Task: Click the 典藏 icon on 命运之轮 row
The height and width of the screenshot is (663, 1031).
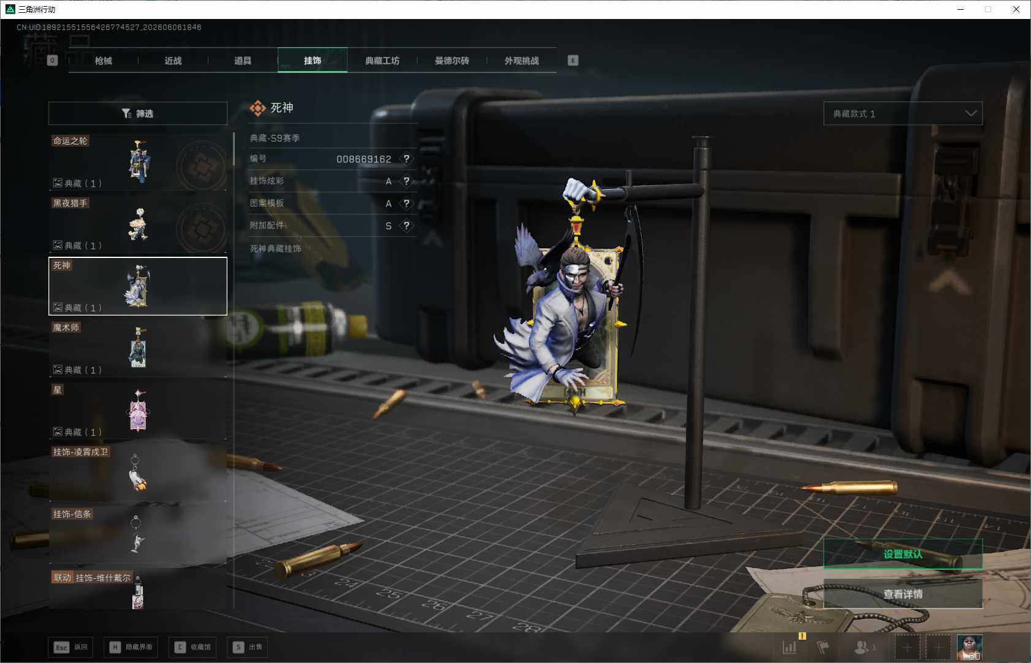Action: coord(57,183)
